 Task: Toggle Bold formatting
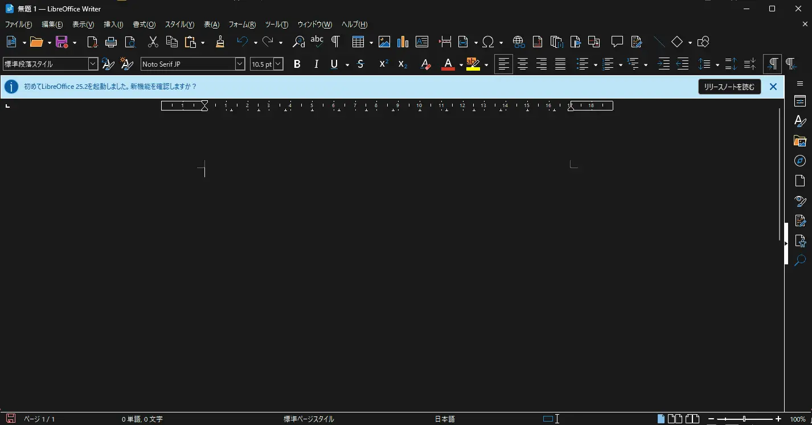click(x=297, y=64)
